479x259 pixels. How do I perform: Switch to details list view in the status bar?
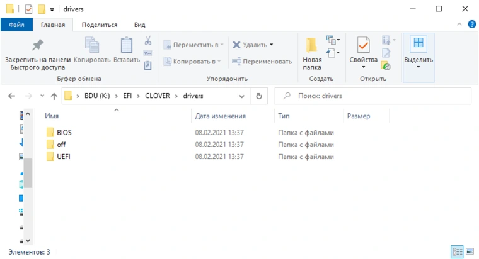coord(457,251)
